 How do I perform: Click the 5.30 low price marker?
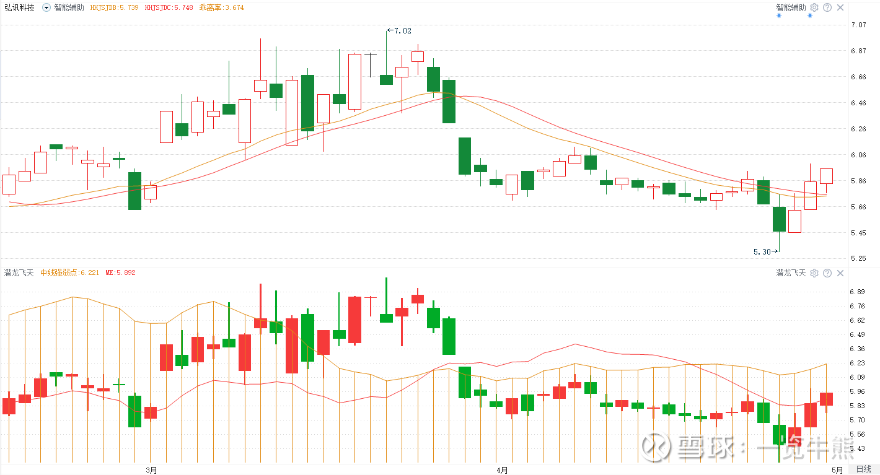(x=763, y=251)
